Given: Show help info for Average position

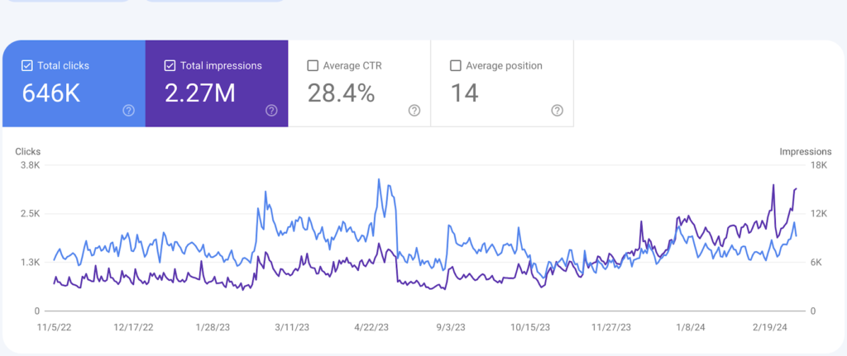Looking at the screenshot, I should click(557, 111).
